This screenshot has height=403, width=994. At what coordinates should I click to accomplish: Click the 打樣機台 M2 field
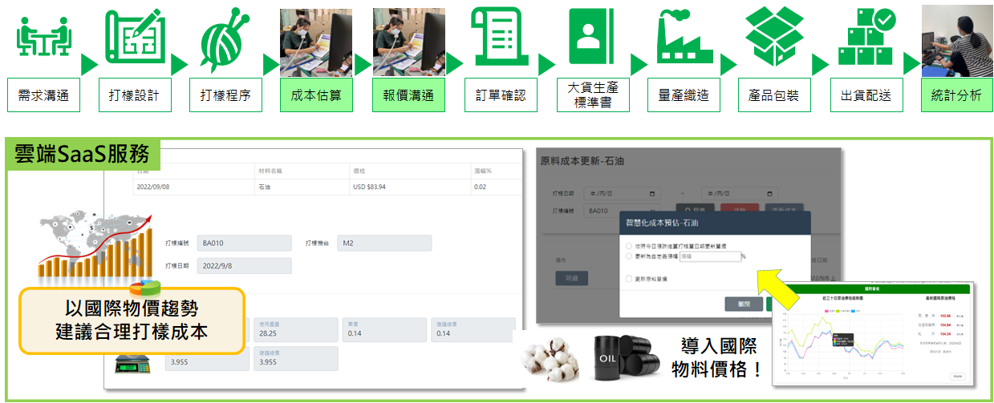pyautogui.click(x=384, y=243)
